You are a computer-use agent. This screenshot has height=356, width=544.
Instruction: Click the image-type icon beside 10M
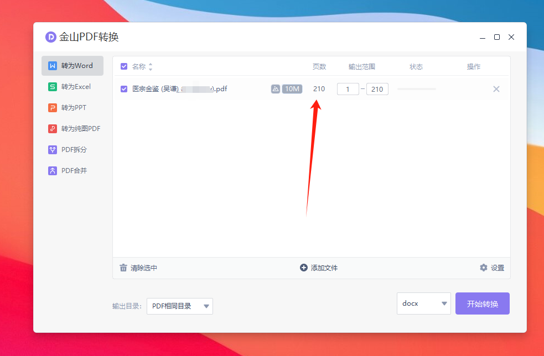(x=276, y=89)
